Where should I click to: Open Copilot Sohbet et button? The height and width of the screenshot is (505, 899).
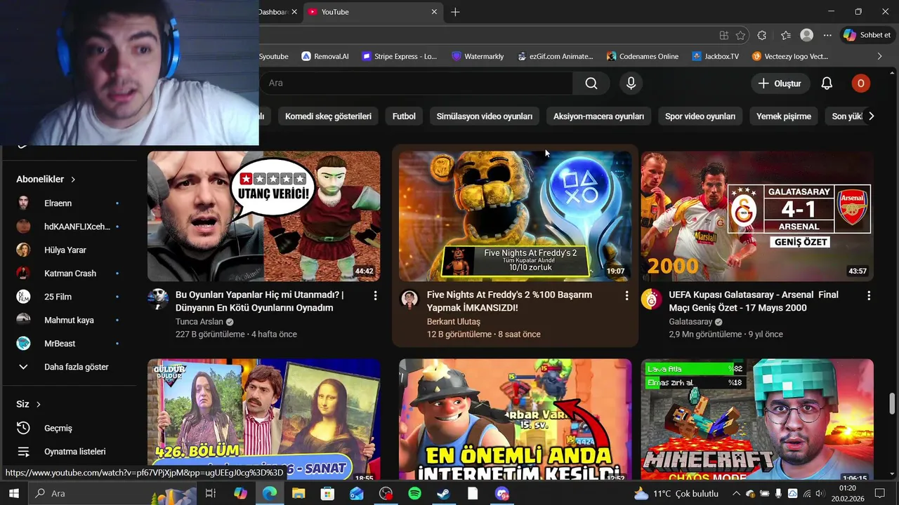(867, 35)
